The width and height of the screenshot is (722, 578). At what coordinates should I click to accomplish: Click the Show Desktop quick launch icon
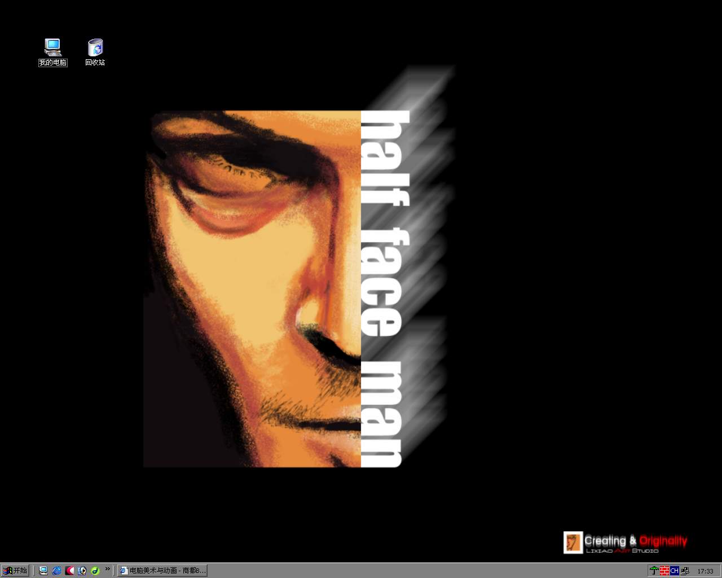43,571
